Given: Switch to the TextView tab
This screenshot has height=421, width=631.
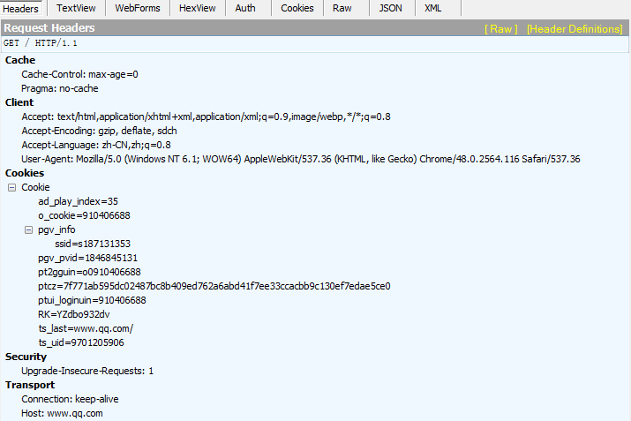Looking at the screenshot, I should pyautogui.click(x=78, y=8).
